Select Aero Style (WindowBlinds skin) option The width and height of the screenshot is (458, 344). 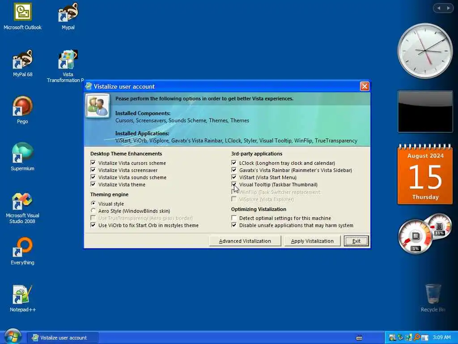[x=93, y=211]
